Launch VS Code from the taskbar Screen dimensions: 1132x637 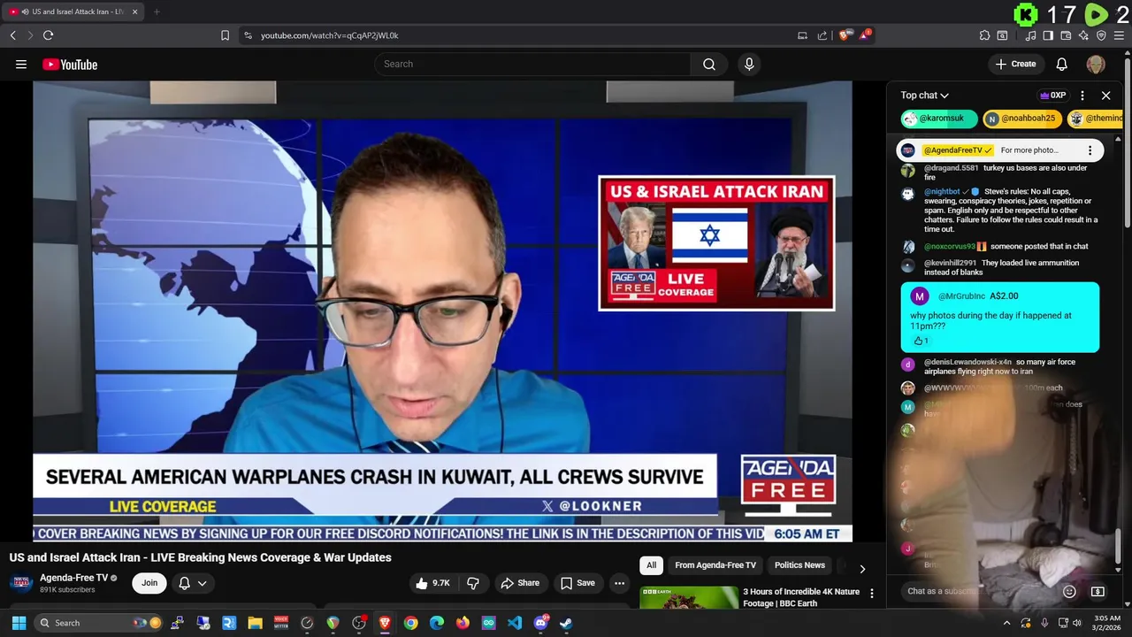(x=515, y=623)
